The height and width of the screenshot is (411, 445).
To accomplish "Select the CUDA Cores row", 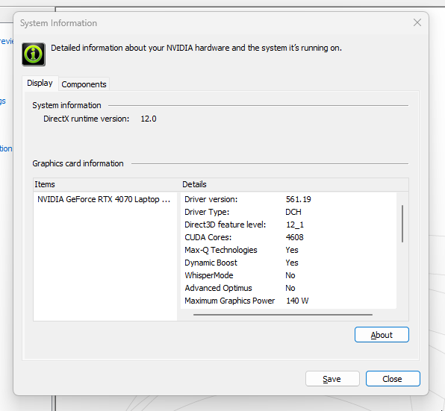I will [x=288, y=237].
